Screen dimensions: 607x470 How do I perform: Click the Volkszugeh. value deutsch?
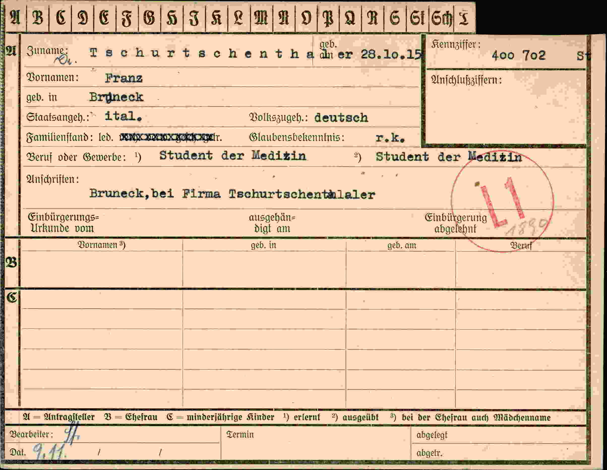(341, 118)
